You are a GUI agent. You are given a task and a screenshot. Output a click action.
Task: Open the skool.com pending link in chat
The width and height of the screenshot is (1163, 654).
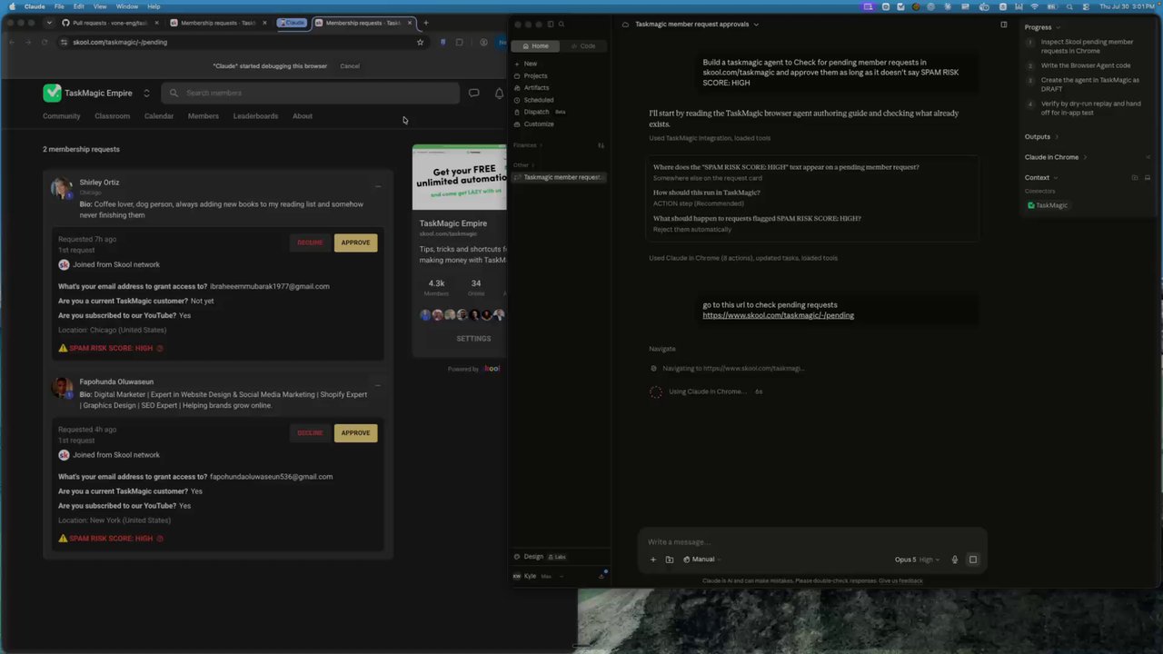(x=778, y=315)
